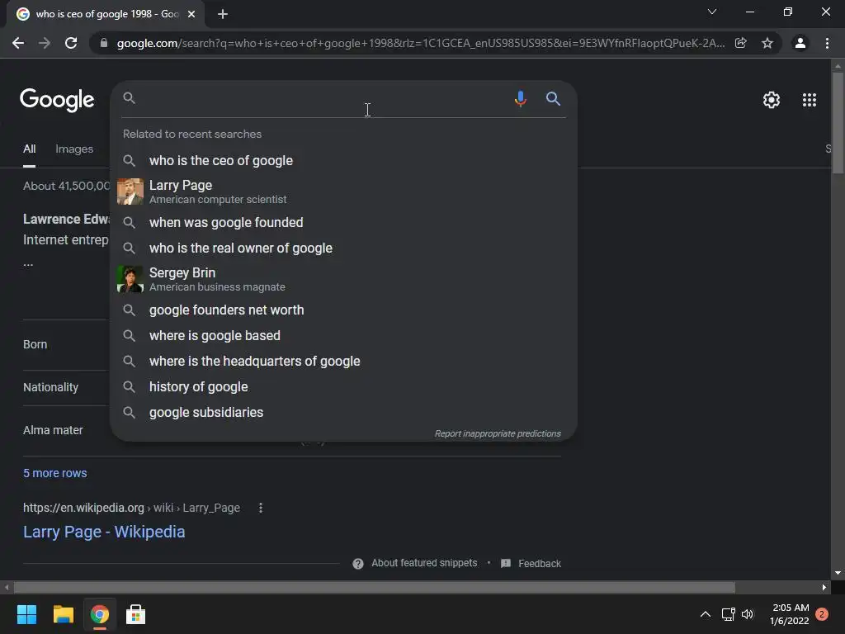Reload the page
Screen dimensions: 845x634
71,43
